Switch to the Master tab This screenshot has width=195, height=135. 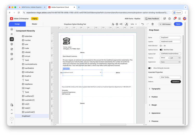tap(34, 24)
